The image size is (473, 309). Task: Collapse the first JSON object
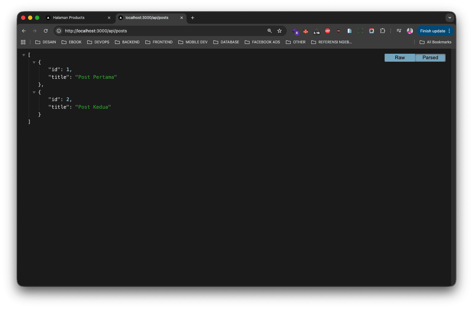point(34,62)
